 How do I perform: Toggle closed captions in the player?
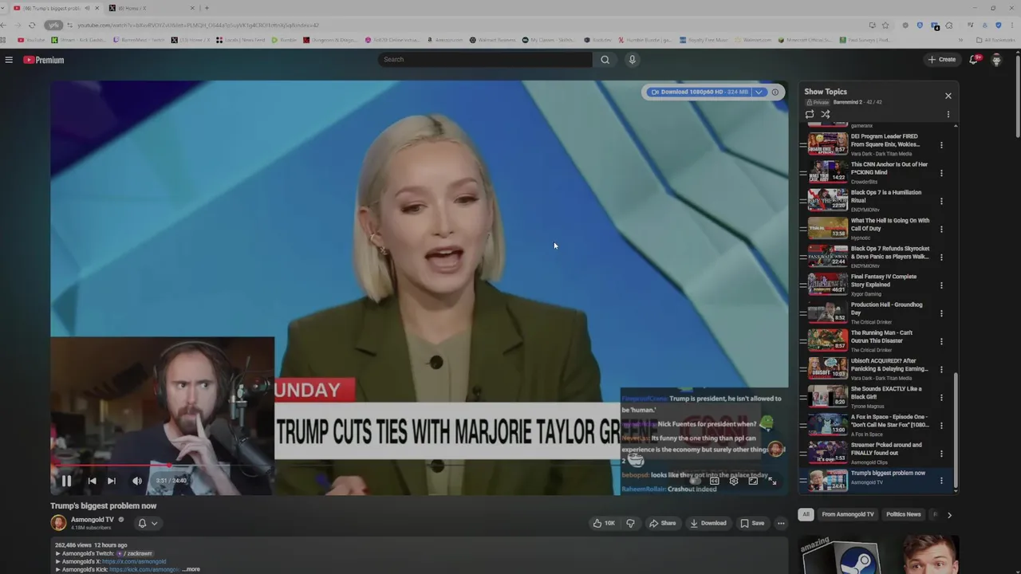(715, 481)
